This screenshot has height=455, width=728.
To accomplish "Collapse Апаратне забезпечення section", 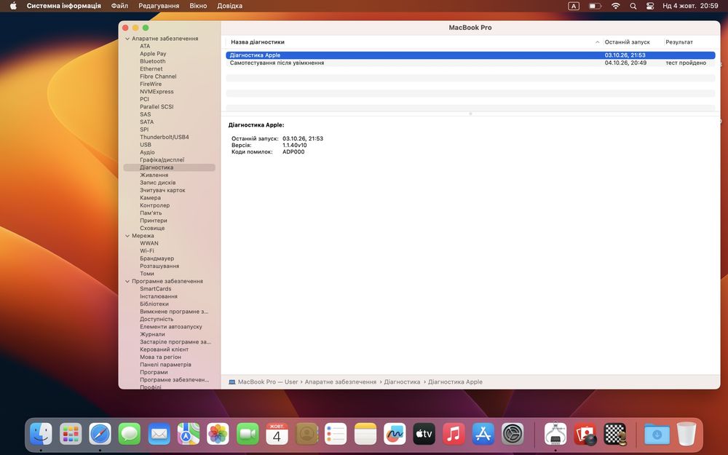I will coord(127,39).
